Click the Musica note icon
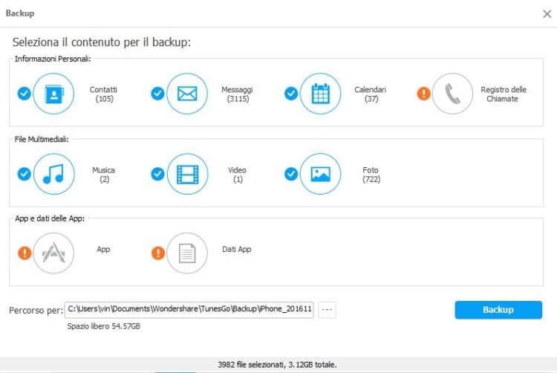 click(x=54, y=174)
